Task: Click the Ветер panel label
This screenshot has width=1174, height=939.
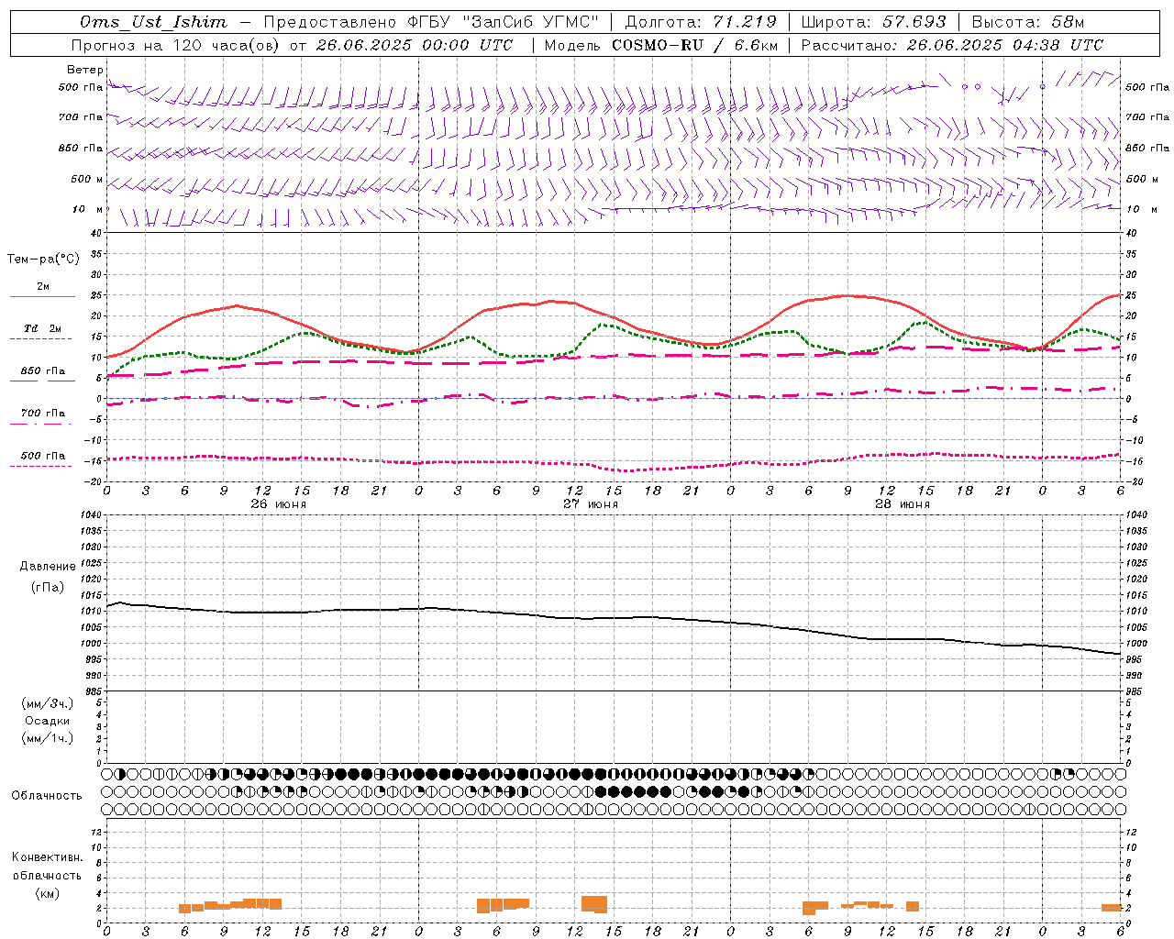Action: pyautogui.click(x=84, y=70)
